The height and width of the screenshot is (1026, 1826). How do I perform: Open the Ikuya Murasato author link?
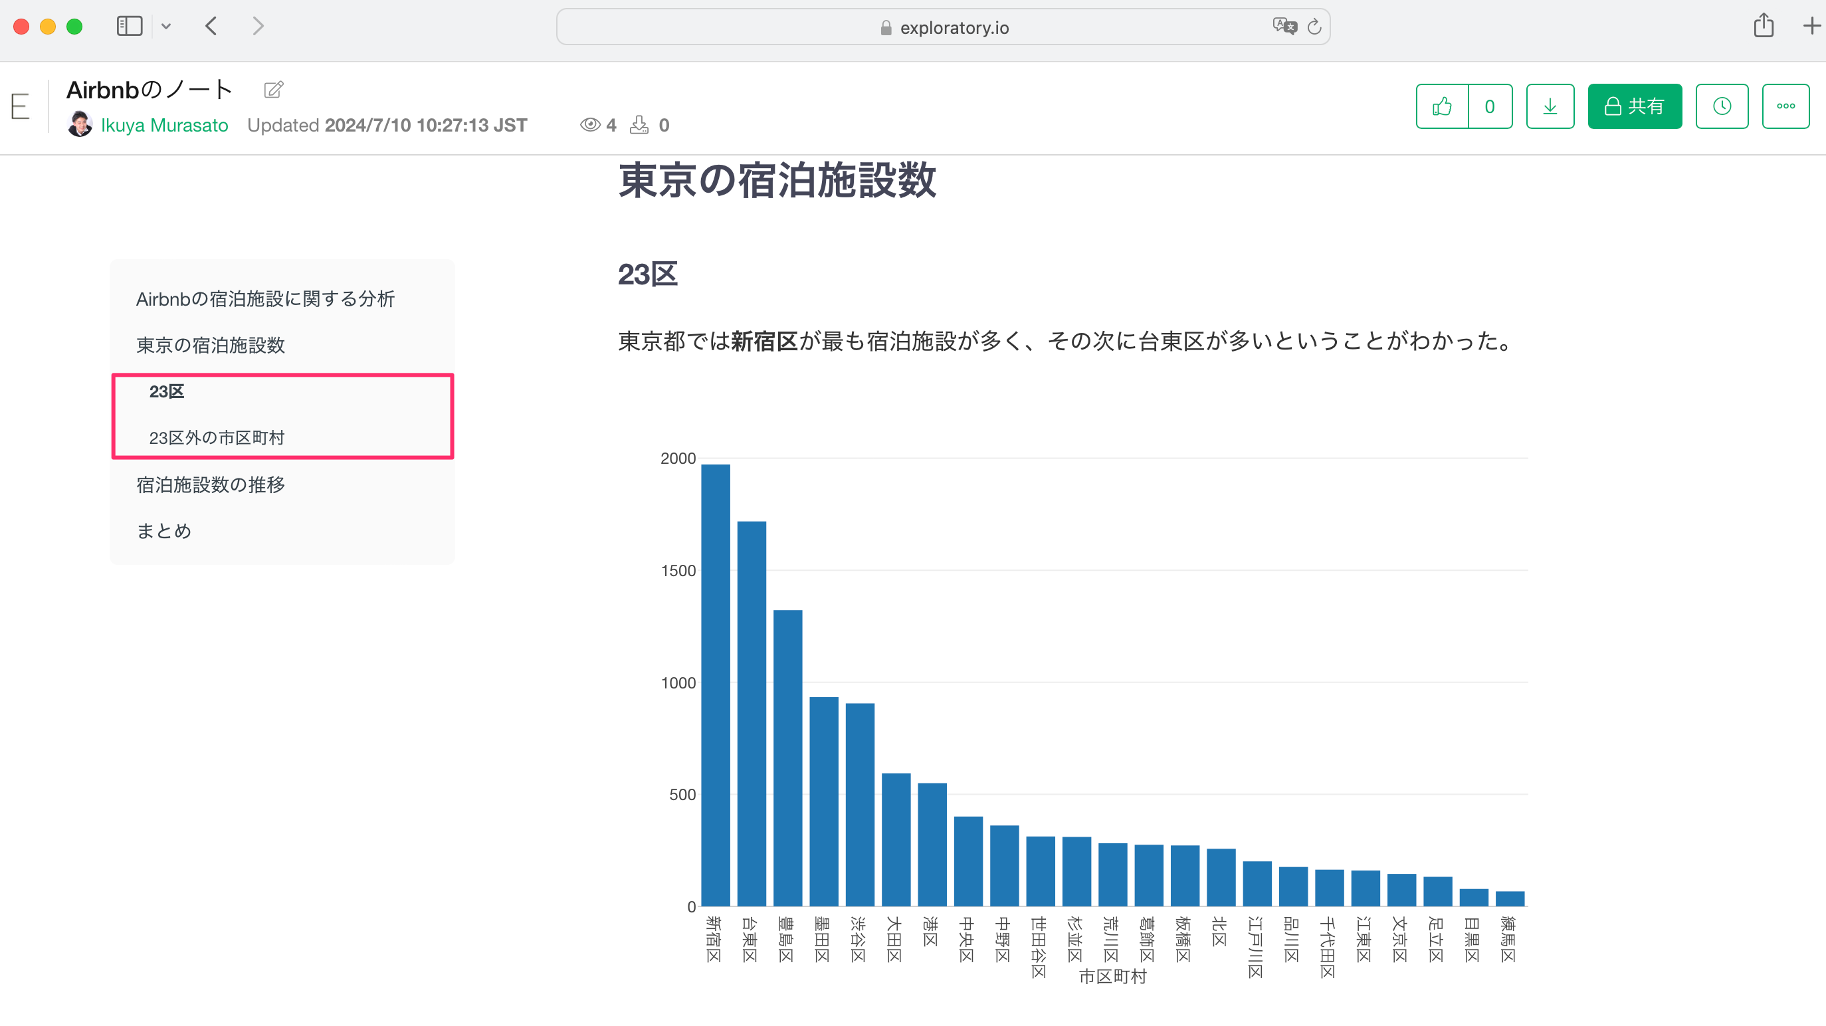pyautogui.click(x=164, y=125)
